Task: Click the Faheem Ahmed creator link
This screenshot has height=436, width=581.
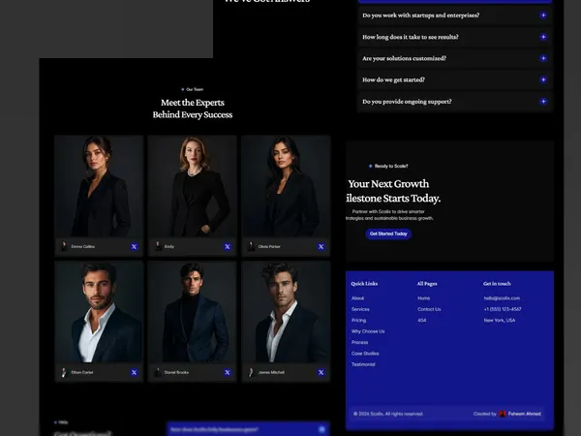Action: point(524,414)
